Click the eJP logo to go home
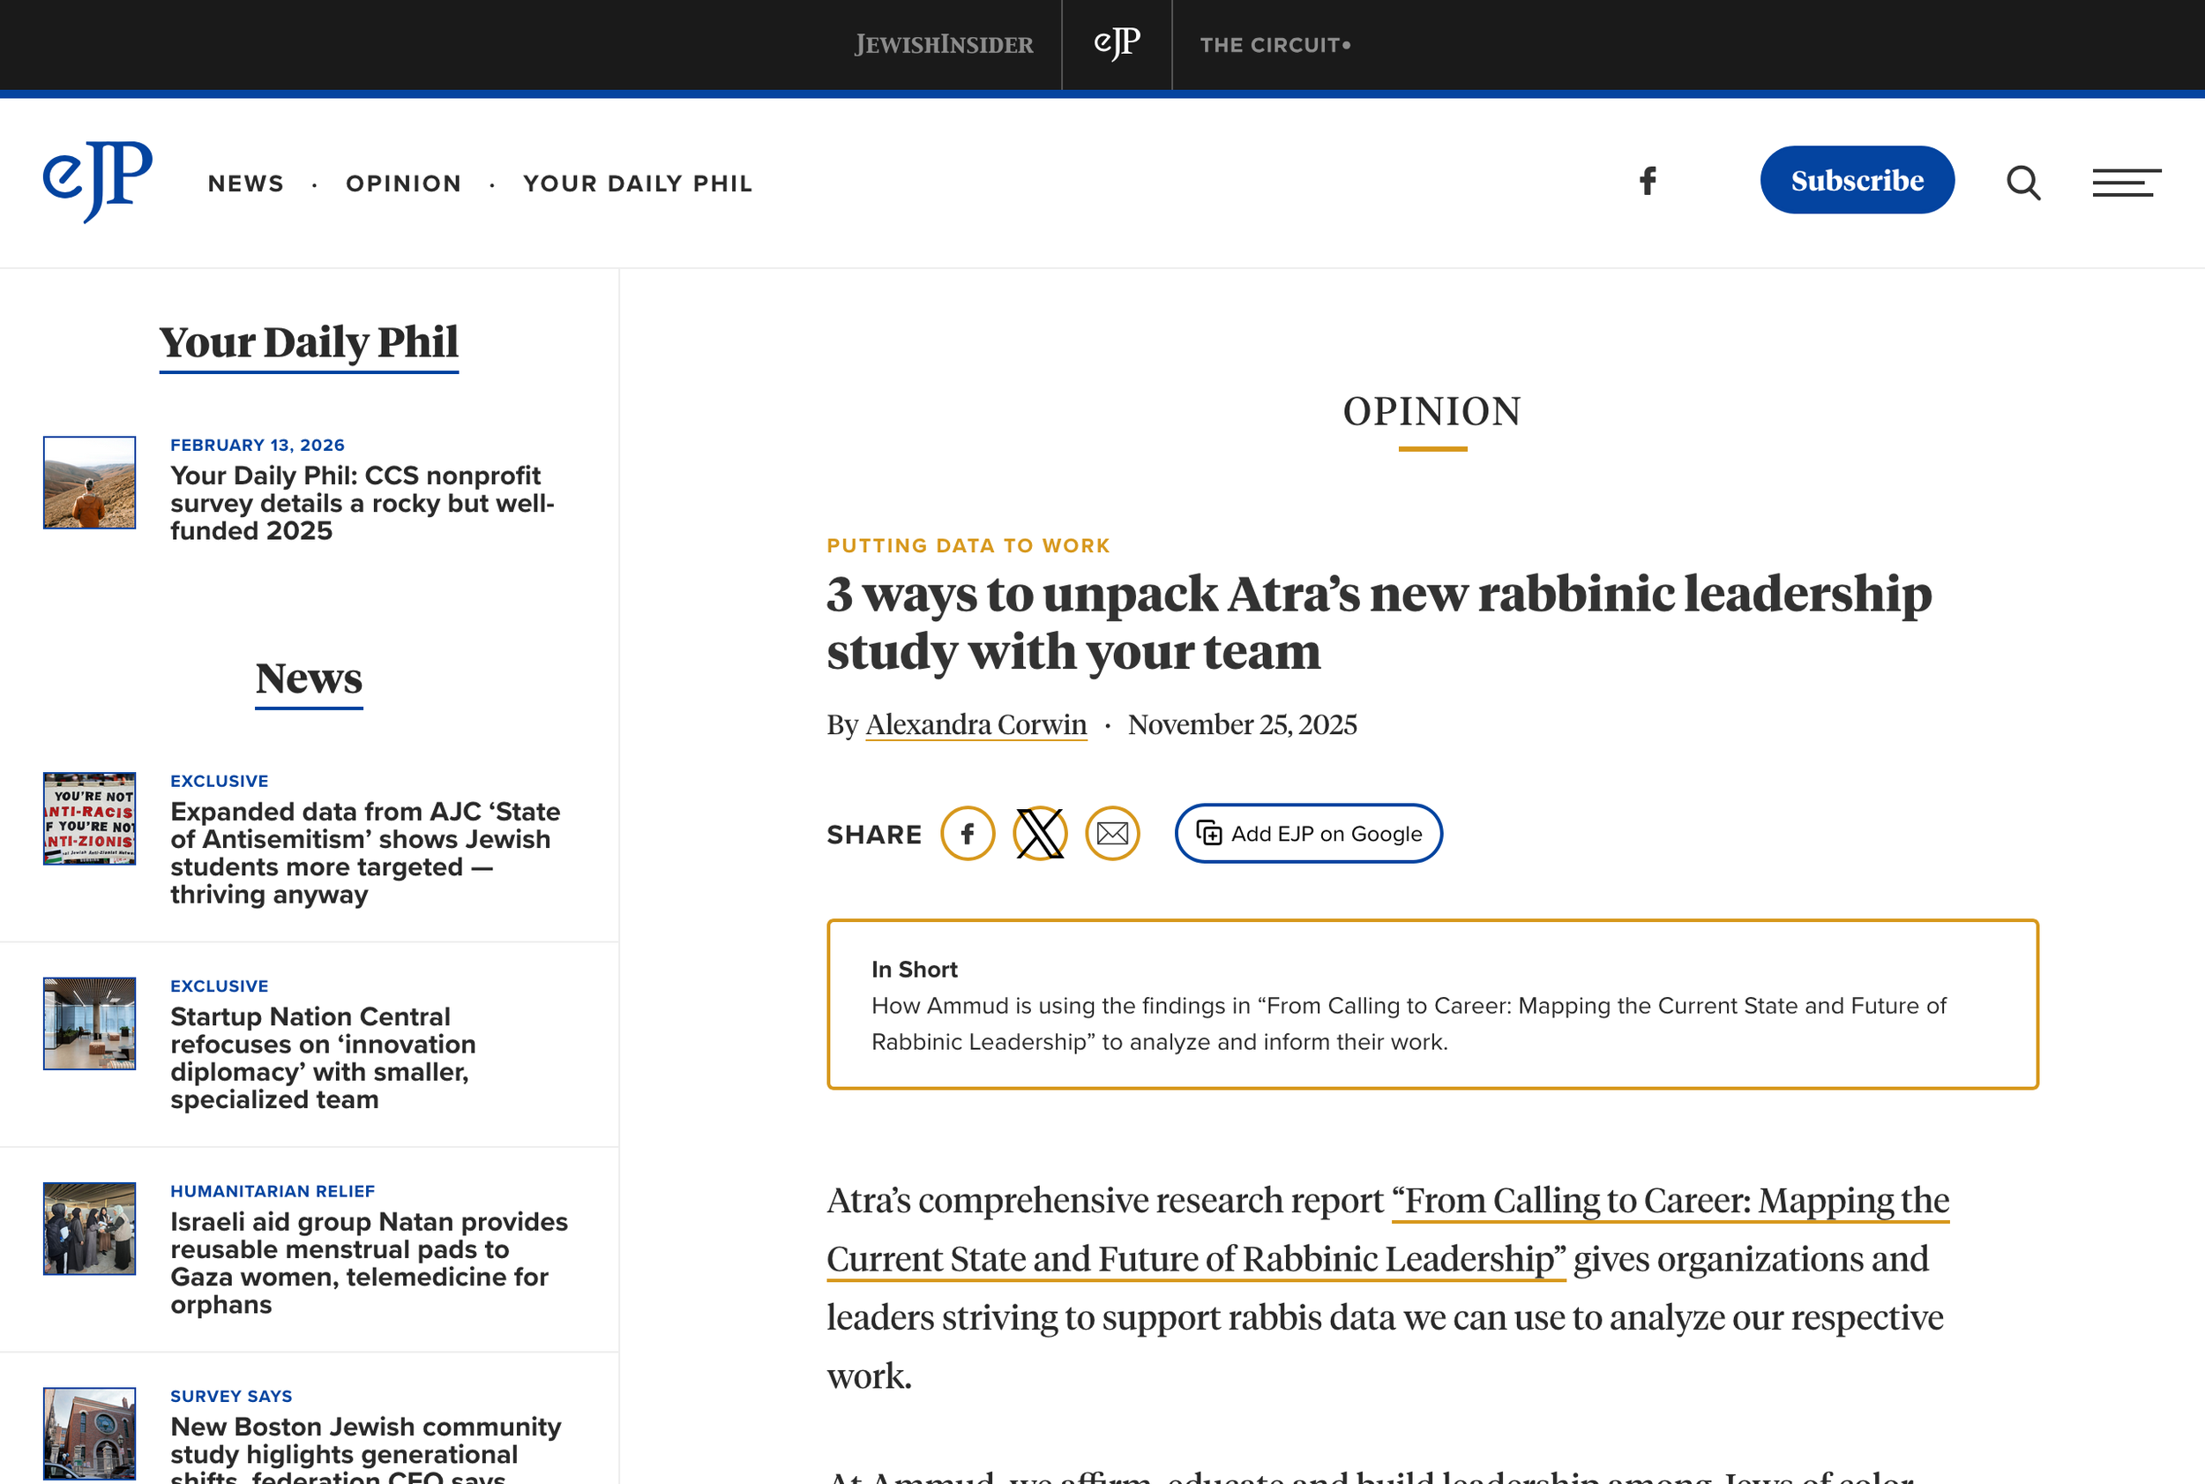This screenshot has height=1484, width=2205. [95, 182]
